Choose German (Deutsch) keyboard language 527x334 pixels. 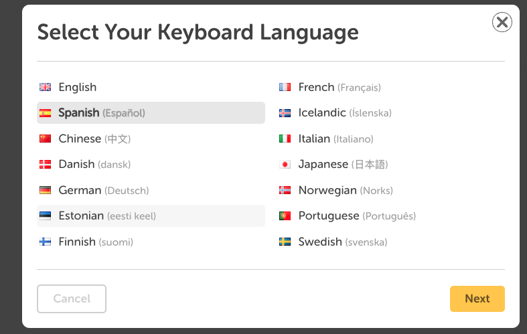[151, 190]
